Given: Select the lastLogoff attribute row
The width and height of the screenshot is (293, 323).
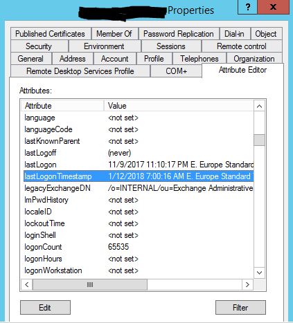Looking at the screenshot, I should pyautogui.click(x=138, y=153).
